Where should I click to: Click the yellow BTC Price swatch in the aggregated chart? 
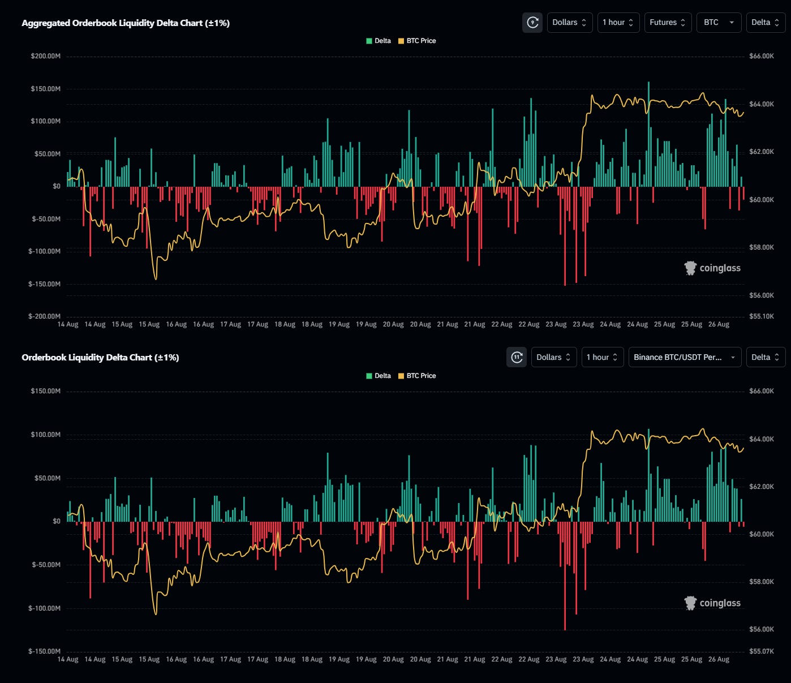pos(401,41)
